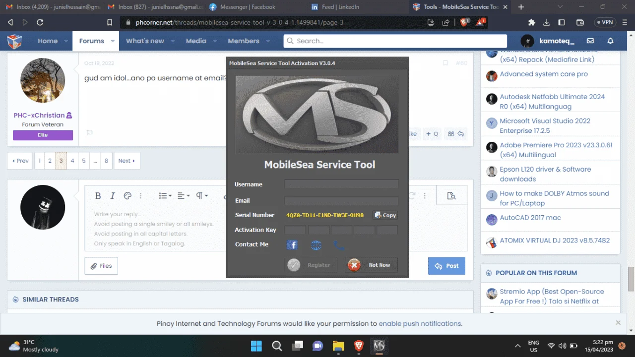Image resolution: width=635 pixels, height=357 pixels.
Task: Open the Home menu item
Action: tap(48, 41)
